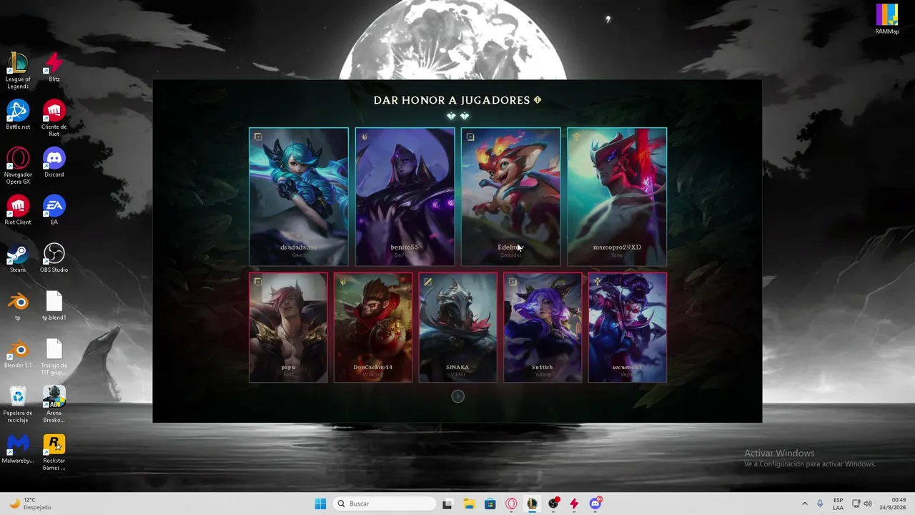Select Sn1tch's Yunara card
915x515 pixels.
pos(543,328)
